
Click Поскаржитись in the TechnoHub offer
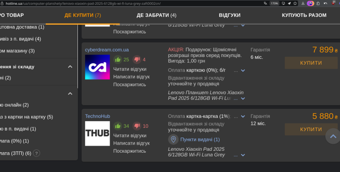pyautogui.click(x=129, y=151)
